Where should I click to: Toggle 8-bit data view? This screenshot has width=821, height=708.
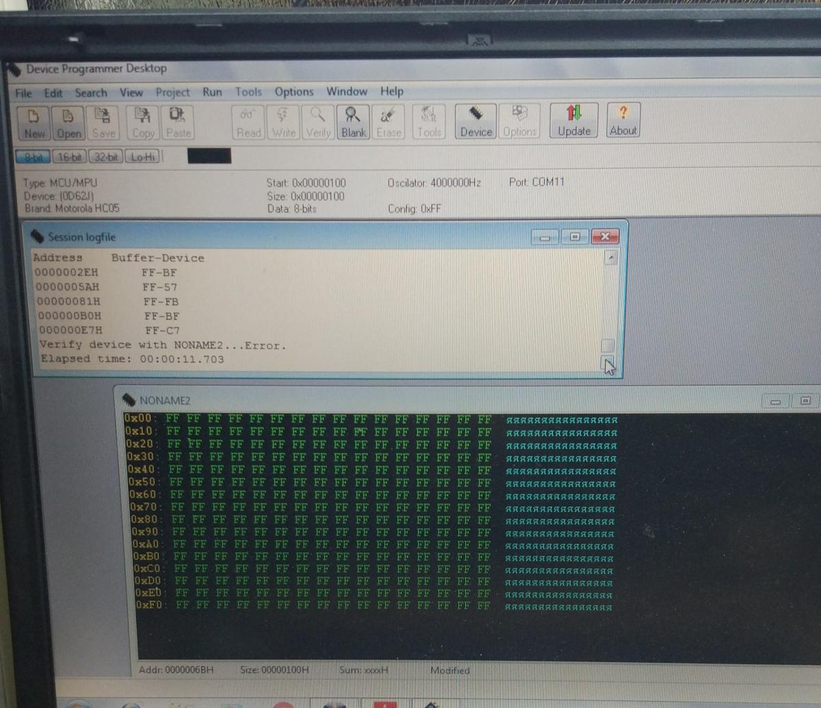point(33,157)
